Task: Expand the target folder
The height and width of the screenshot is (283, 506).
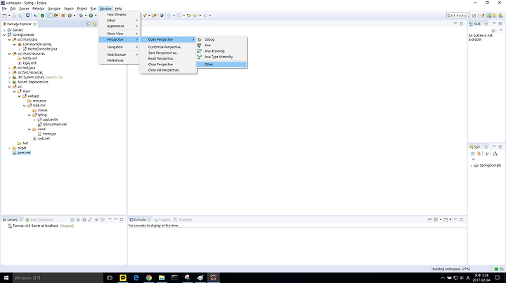Action: [x=9, y=148]
